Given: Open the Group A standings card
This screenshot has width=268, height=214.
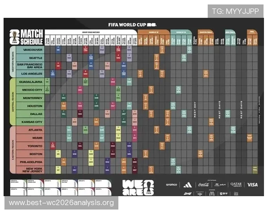Looking at the screenshot, I should point(18,184).
